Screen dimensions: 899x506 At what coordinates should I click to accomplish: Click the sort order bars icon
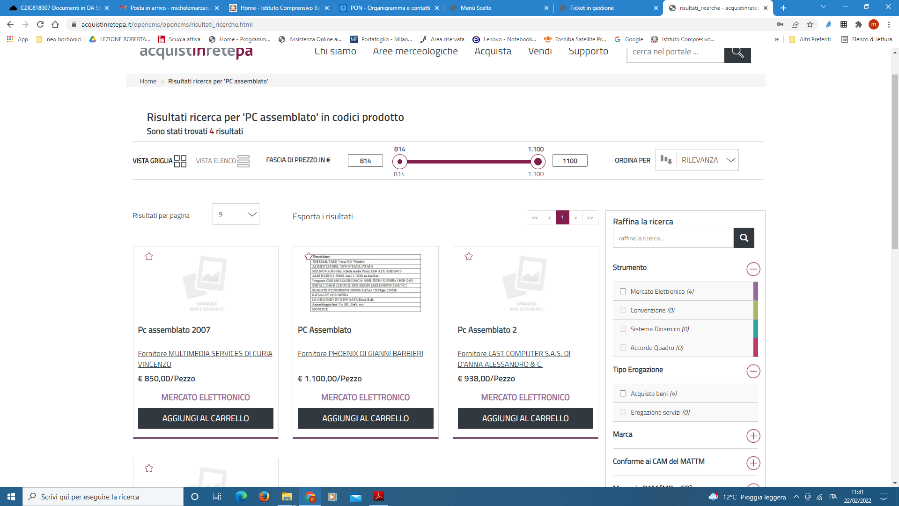coord(666,160)
